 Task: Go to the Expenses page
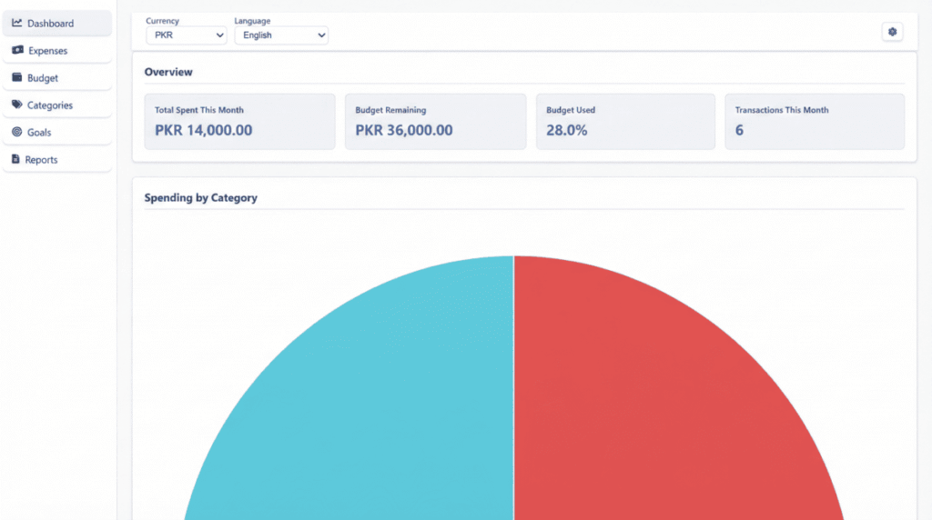coord(57,51)
